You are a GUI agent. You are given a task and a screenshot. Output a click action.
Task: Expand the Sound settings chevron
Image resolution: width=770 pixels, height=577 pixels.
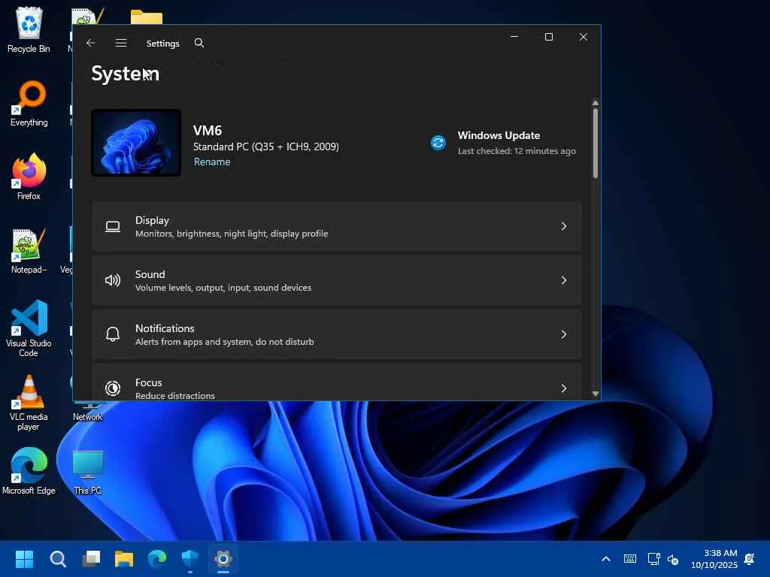pyautogui.click(x=564, y=280)
